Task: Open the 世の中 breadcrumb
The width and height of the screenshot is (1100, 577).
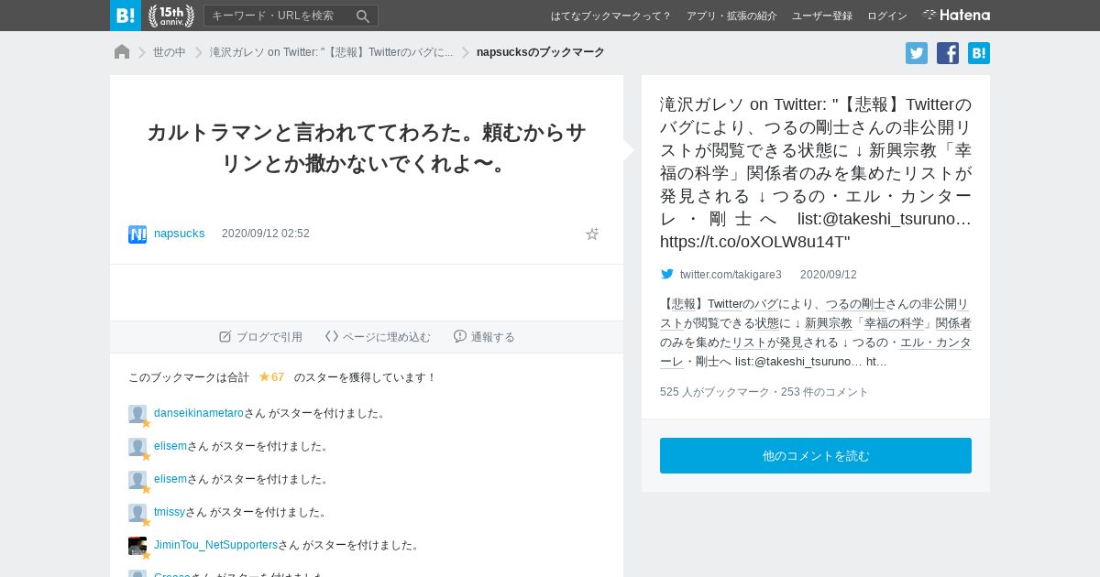Action: point(170,52)
